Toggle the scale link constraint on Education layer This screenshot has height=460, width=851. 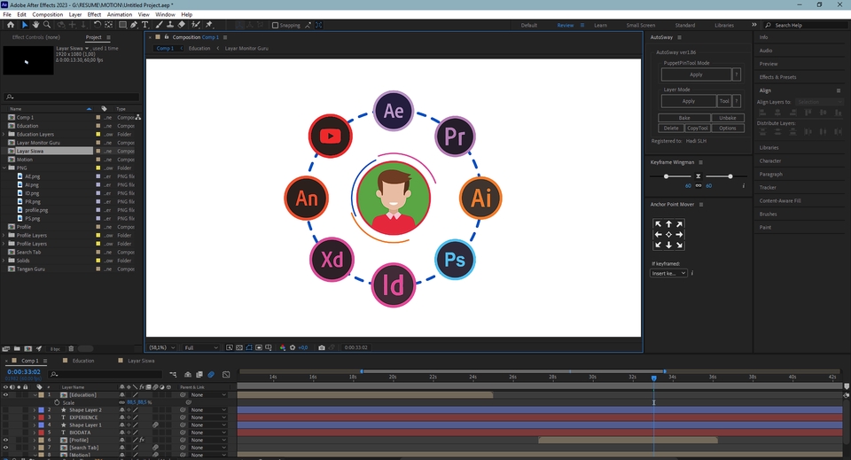coord(121,402)
